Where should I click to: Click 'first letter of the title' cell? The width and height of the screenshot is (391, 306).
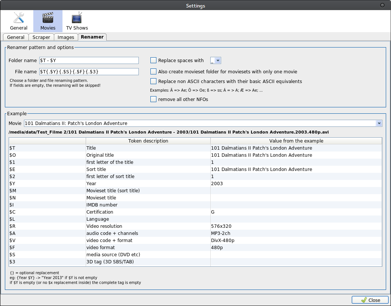[148, 162]
